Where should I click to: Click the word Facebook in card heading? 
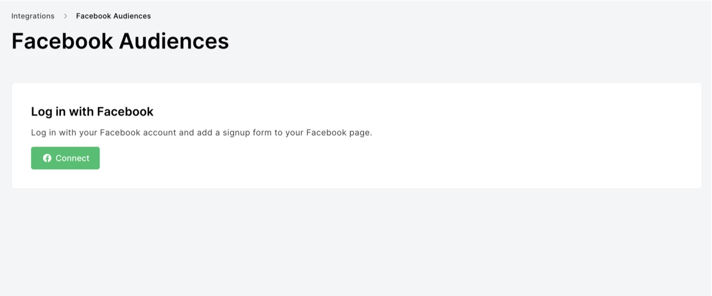[125, 112]
